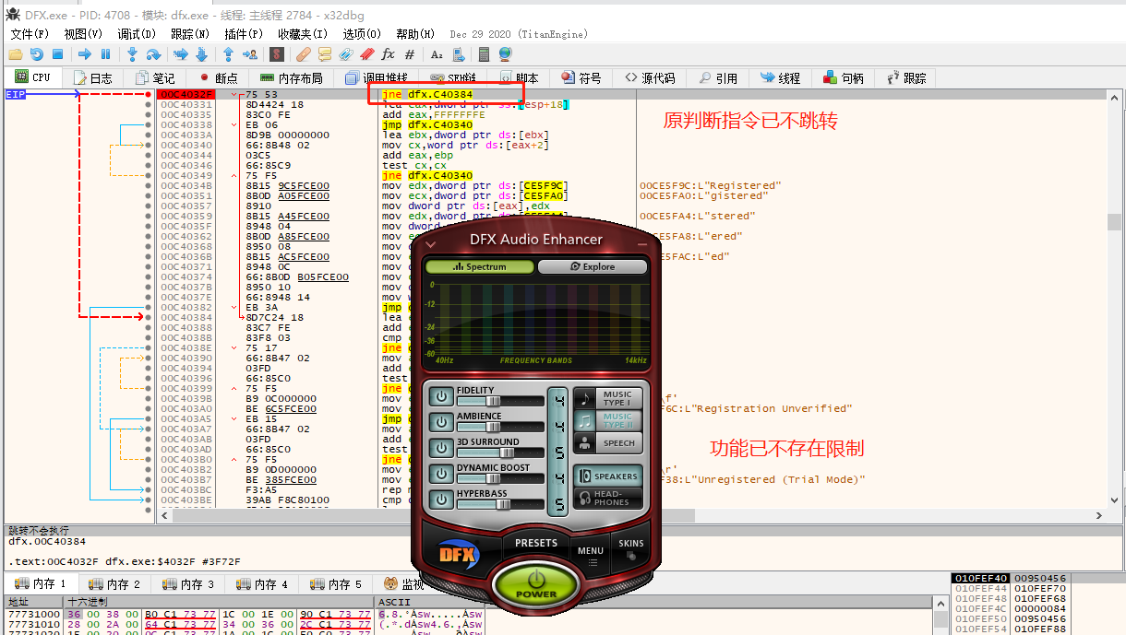Open the 选项(O) menu

[361, 34]
